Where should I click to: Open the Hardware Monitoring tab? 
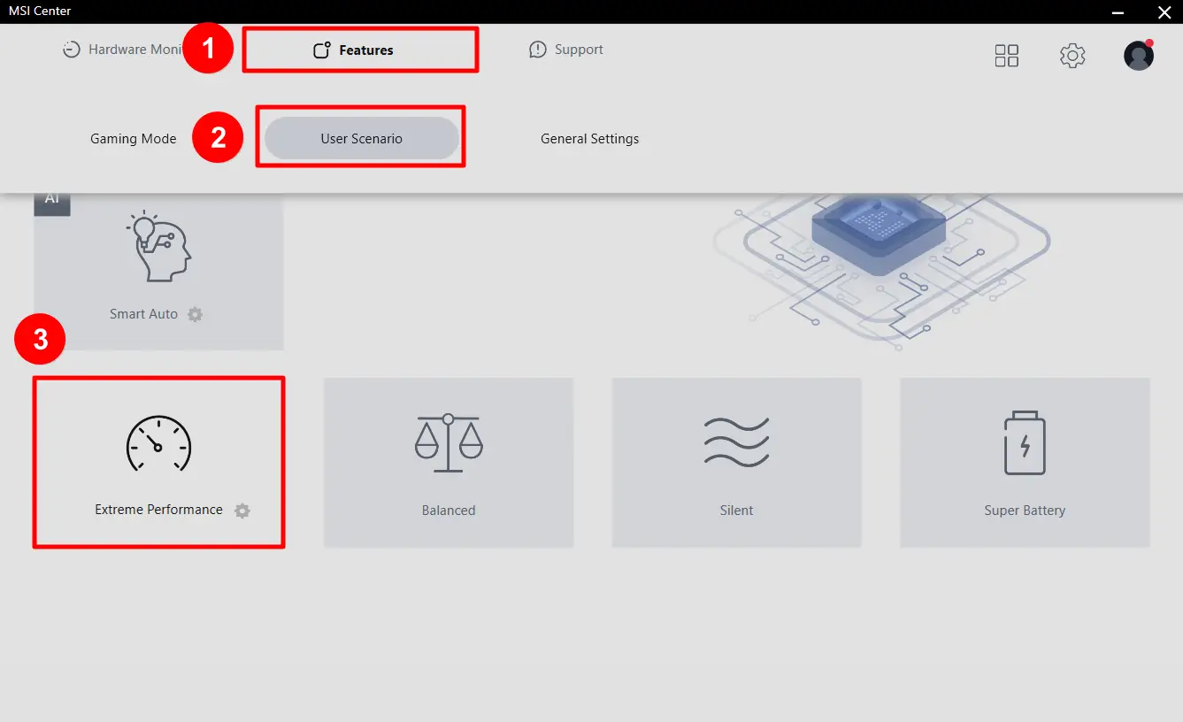(x=122, y=50)
